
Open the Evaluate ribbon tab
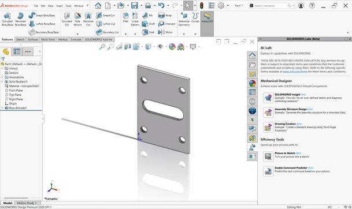point(76,39)
